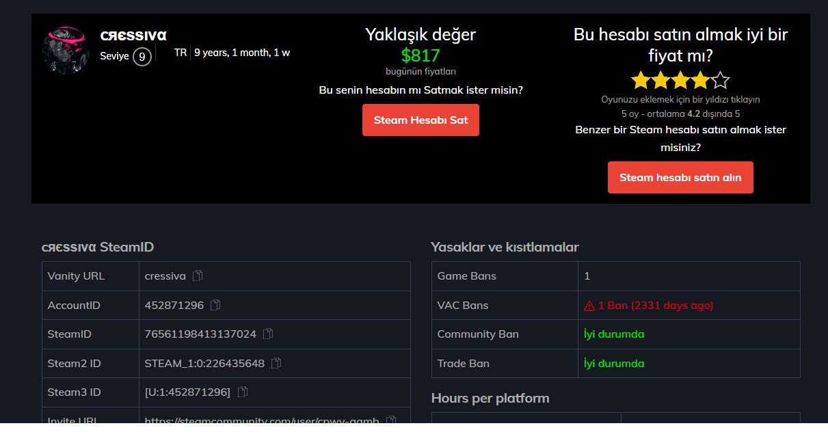
Task: Click the level 9 badge
Action: [142, 56]
